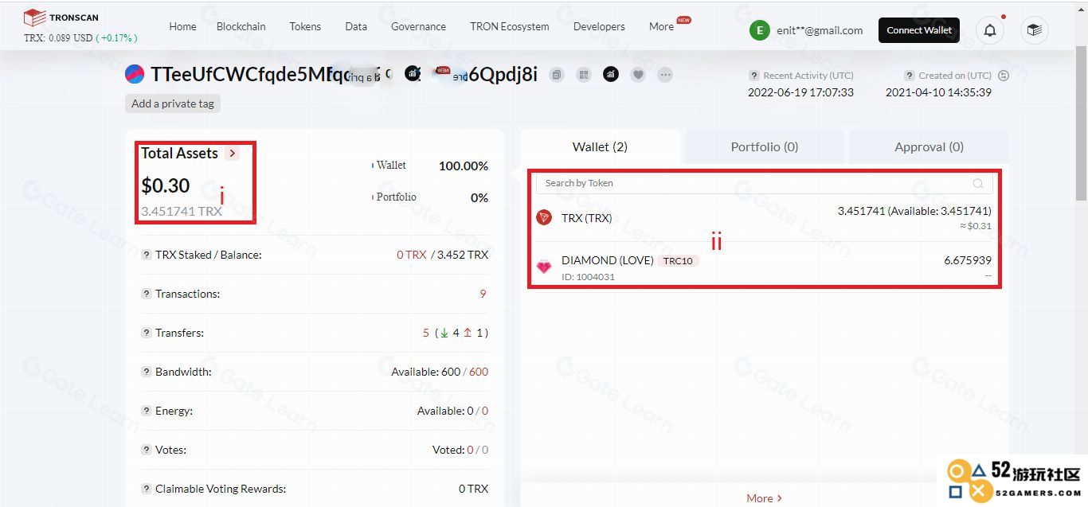Show the address QR code
Image resolution: width=1088 pixels, height=507 pixels.
pos(584,75)
